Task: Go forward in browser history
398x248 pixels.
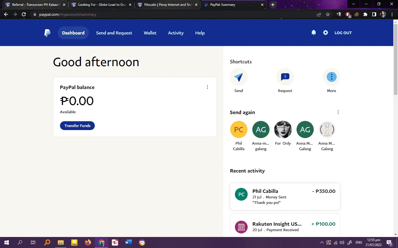Action: point(15,14)
